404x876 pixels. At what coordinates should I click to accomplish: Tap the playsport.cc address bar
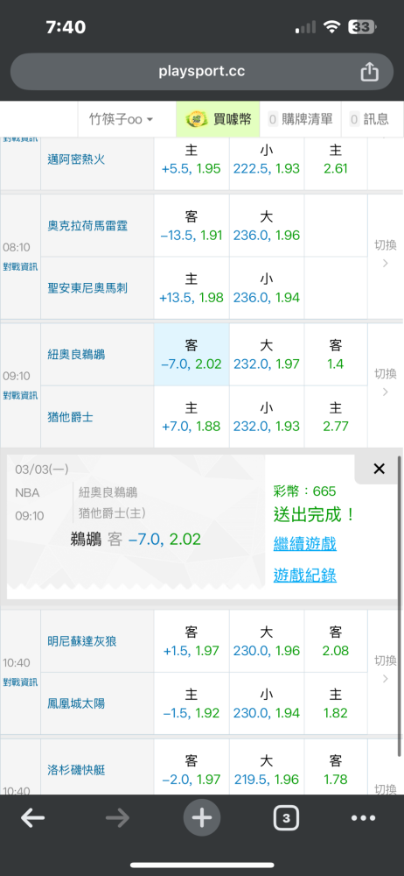202,72
